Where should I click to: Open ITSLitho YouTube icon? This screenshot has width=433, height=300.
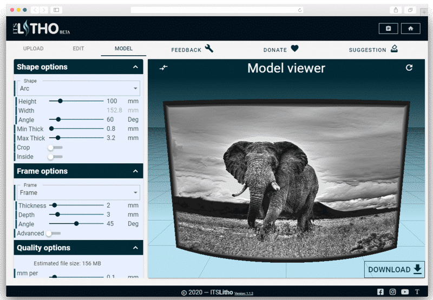pyautogui.click(x=405, y=292)
